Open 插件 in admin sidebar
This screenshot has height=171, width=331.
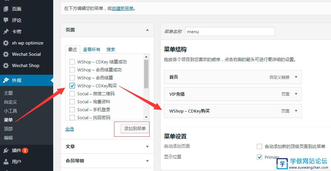coord(17,150)
